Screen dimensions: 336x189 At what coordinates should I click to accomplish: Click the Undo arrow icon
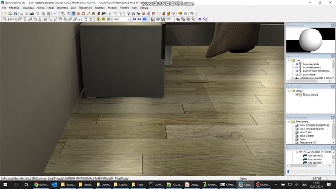coord(55,14)
